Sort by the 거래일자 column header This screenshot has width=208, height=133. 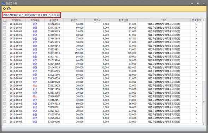point(16,20)
